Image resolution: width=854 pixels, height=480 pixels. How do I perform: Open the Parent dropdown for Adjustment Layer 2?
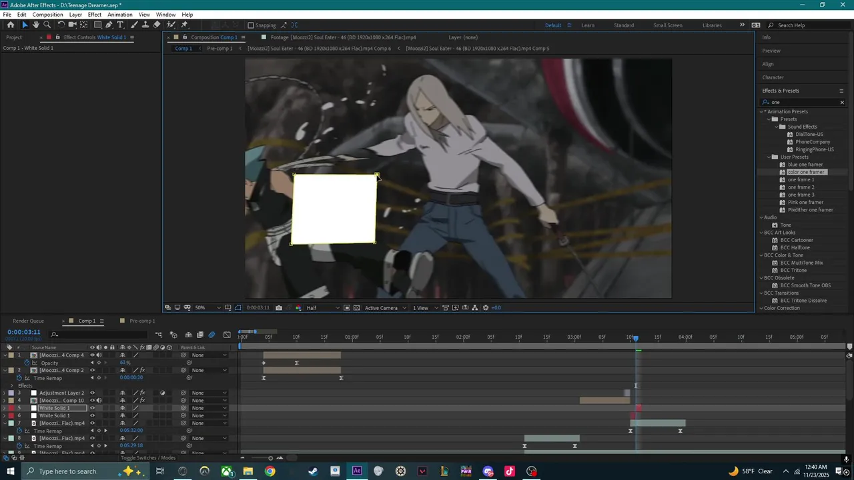click(x=209, y=393)
